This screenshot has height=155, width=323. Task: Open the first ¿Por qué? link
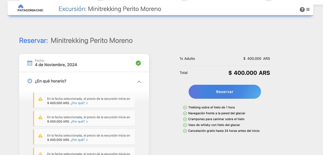click(78, 103)
